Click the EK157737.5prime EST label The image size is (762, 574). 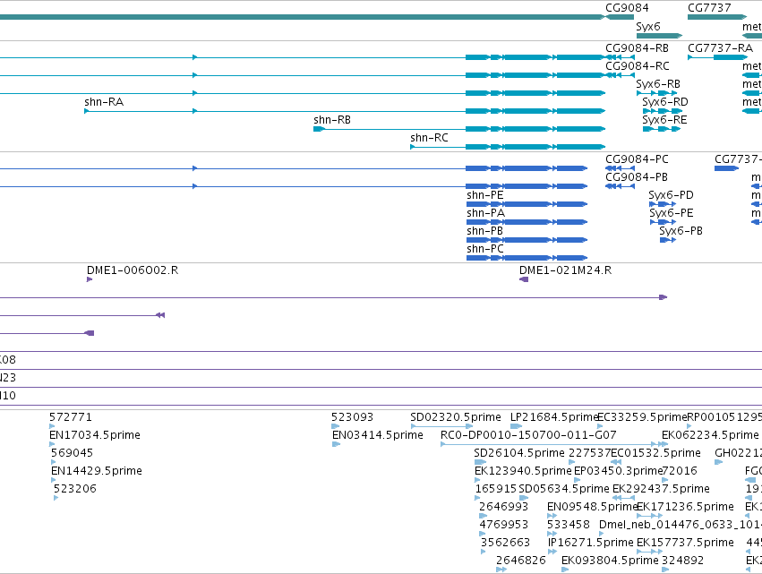tap(685, 543)
